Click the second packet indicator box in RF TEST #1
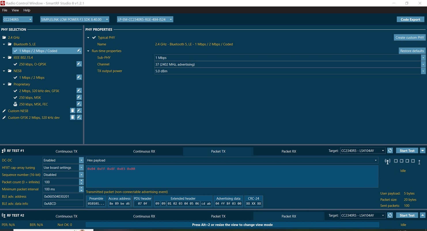Image resolution: width=427 pixels, height=231 pixels. coord(402,161)
